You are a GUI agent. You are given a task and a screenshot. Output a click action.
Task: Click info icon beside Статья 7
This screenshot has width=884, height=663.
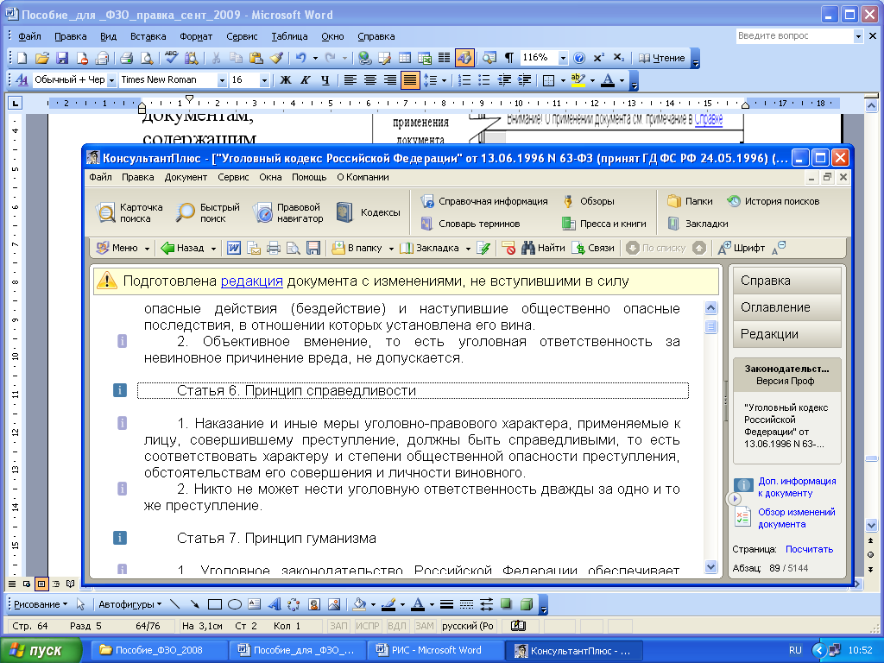(x=120, y=538)
